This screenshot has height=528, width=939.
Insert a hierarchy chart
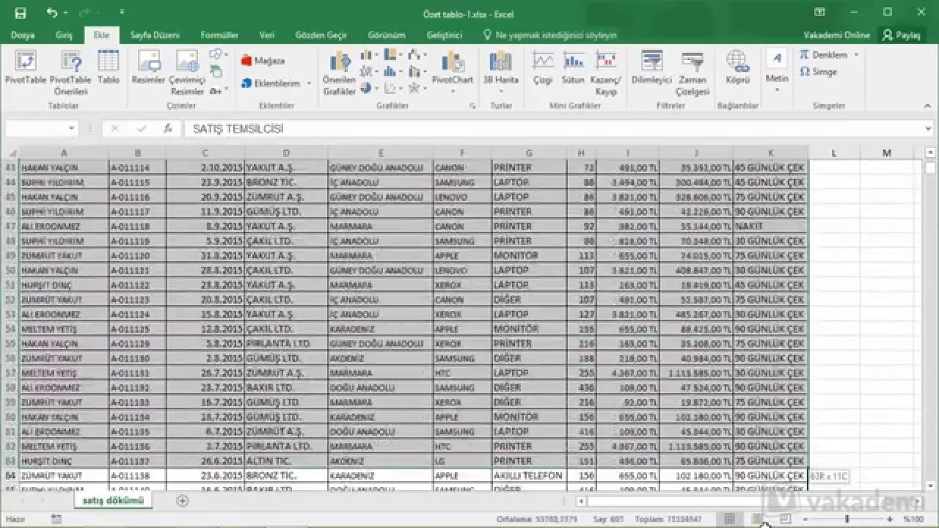[x=392, y=55]
